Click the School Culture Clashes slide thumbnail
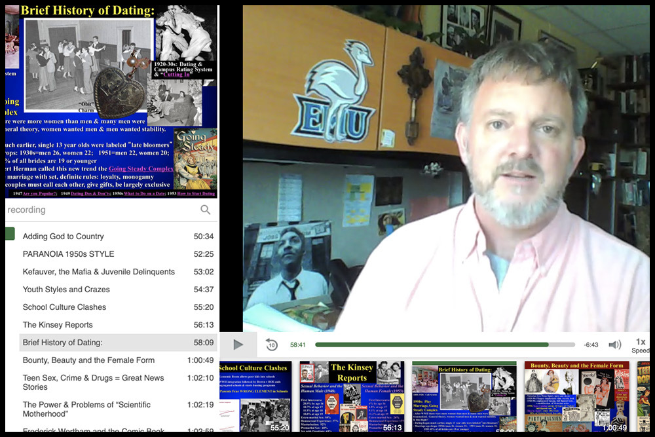 255,396
